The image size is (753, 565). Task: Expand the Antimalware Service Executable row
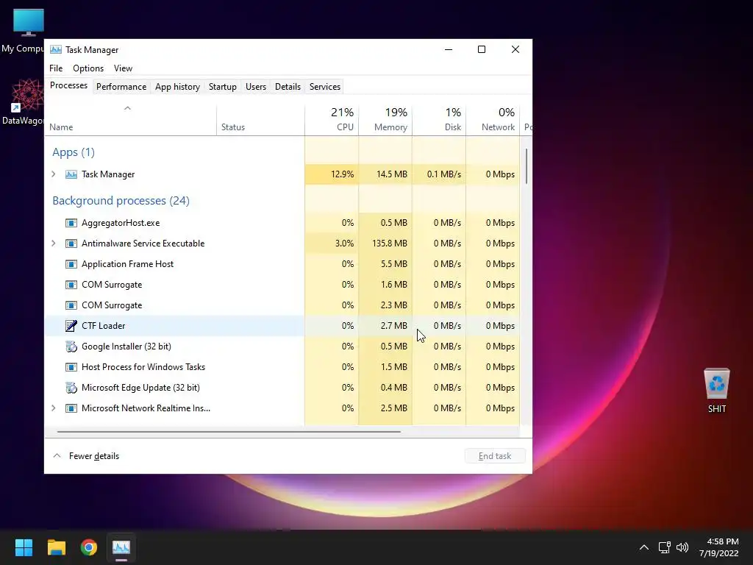pos(53,243)
